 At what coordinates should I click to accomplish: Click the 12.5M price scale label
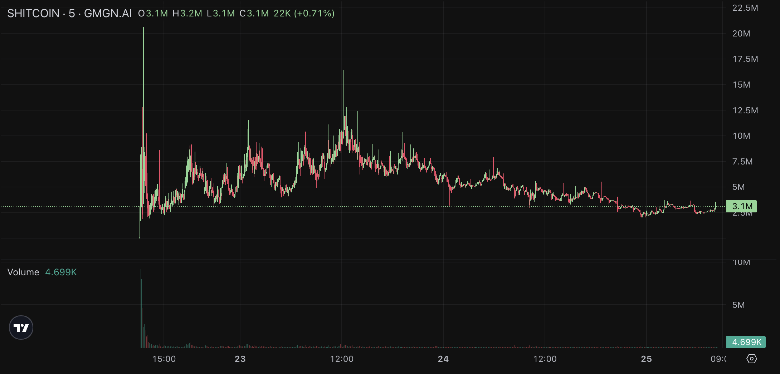745,110
